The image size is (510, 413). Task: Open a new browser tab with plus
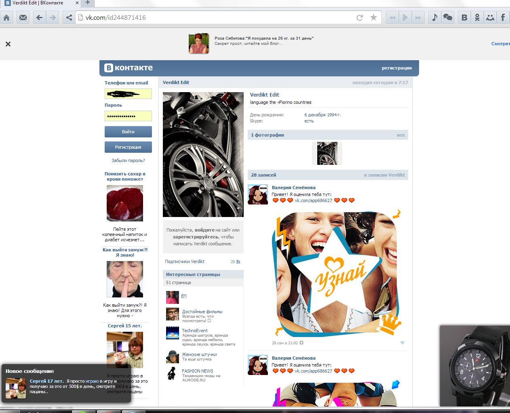[87, 3]
